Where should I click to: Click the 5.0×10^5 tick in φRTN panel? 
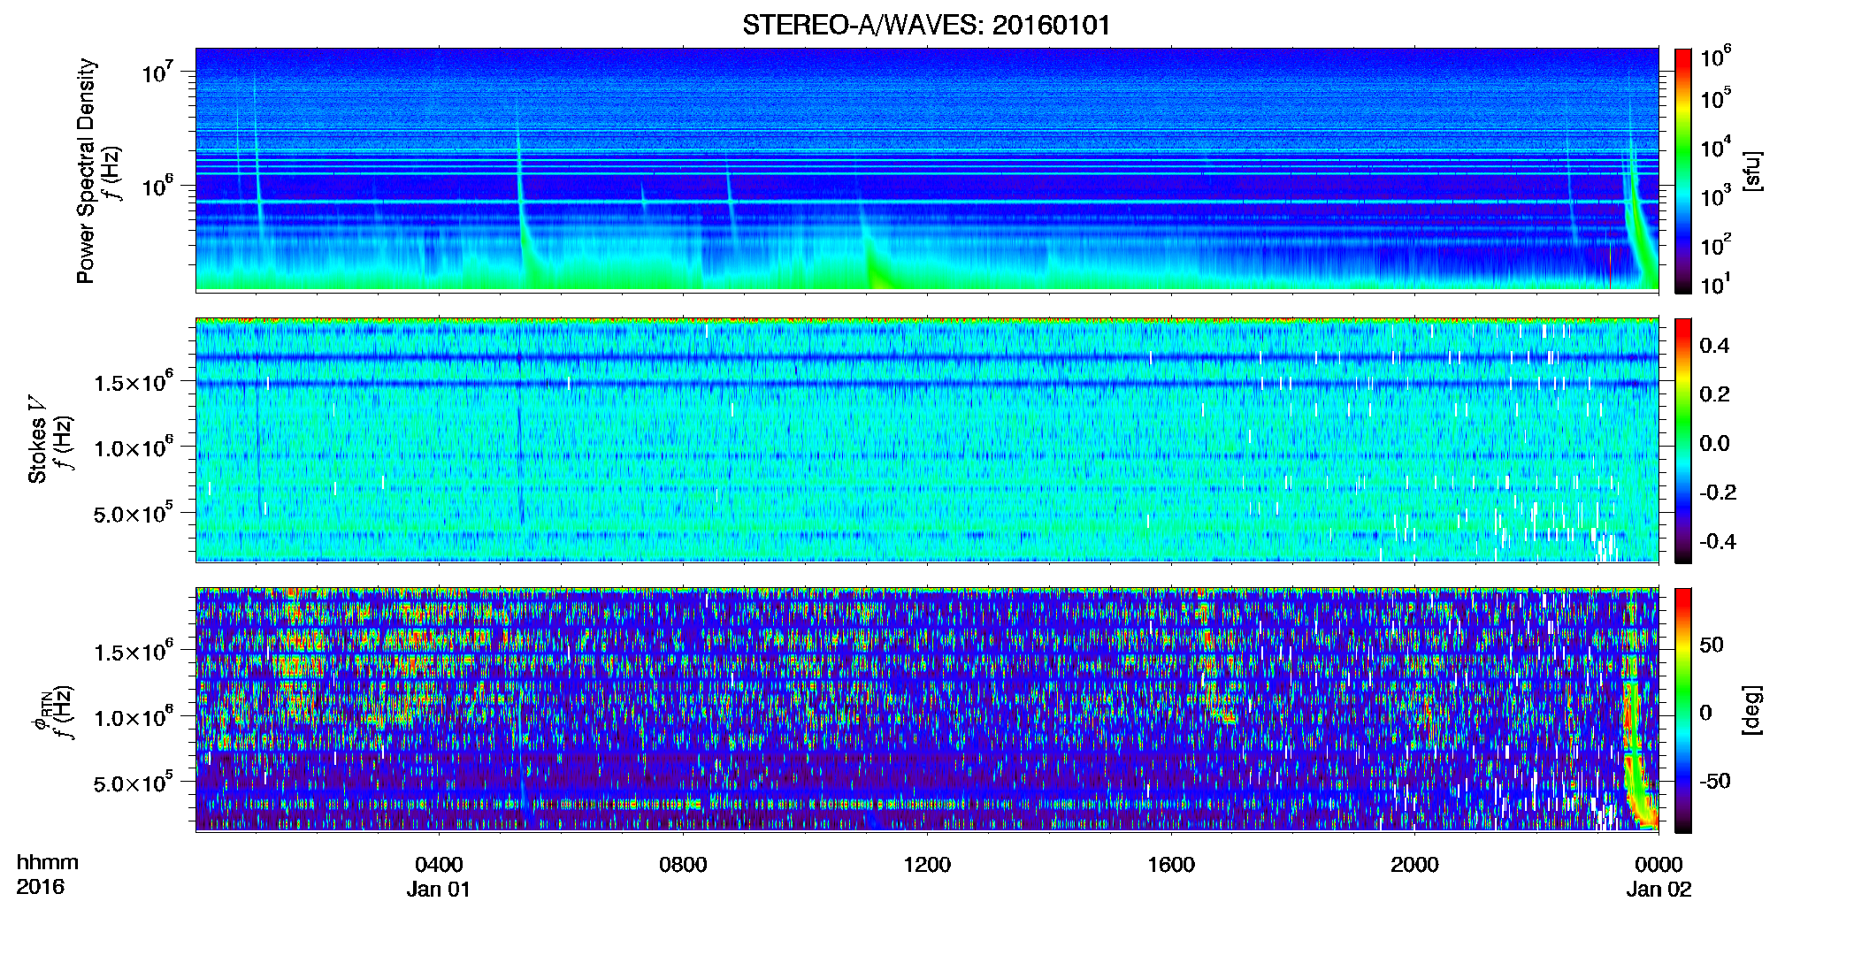134,783
